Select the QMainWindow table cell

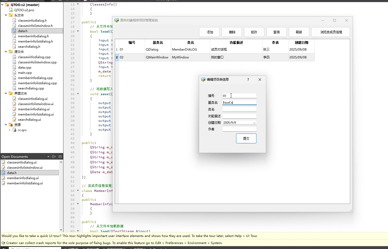[158, 57]
